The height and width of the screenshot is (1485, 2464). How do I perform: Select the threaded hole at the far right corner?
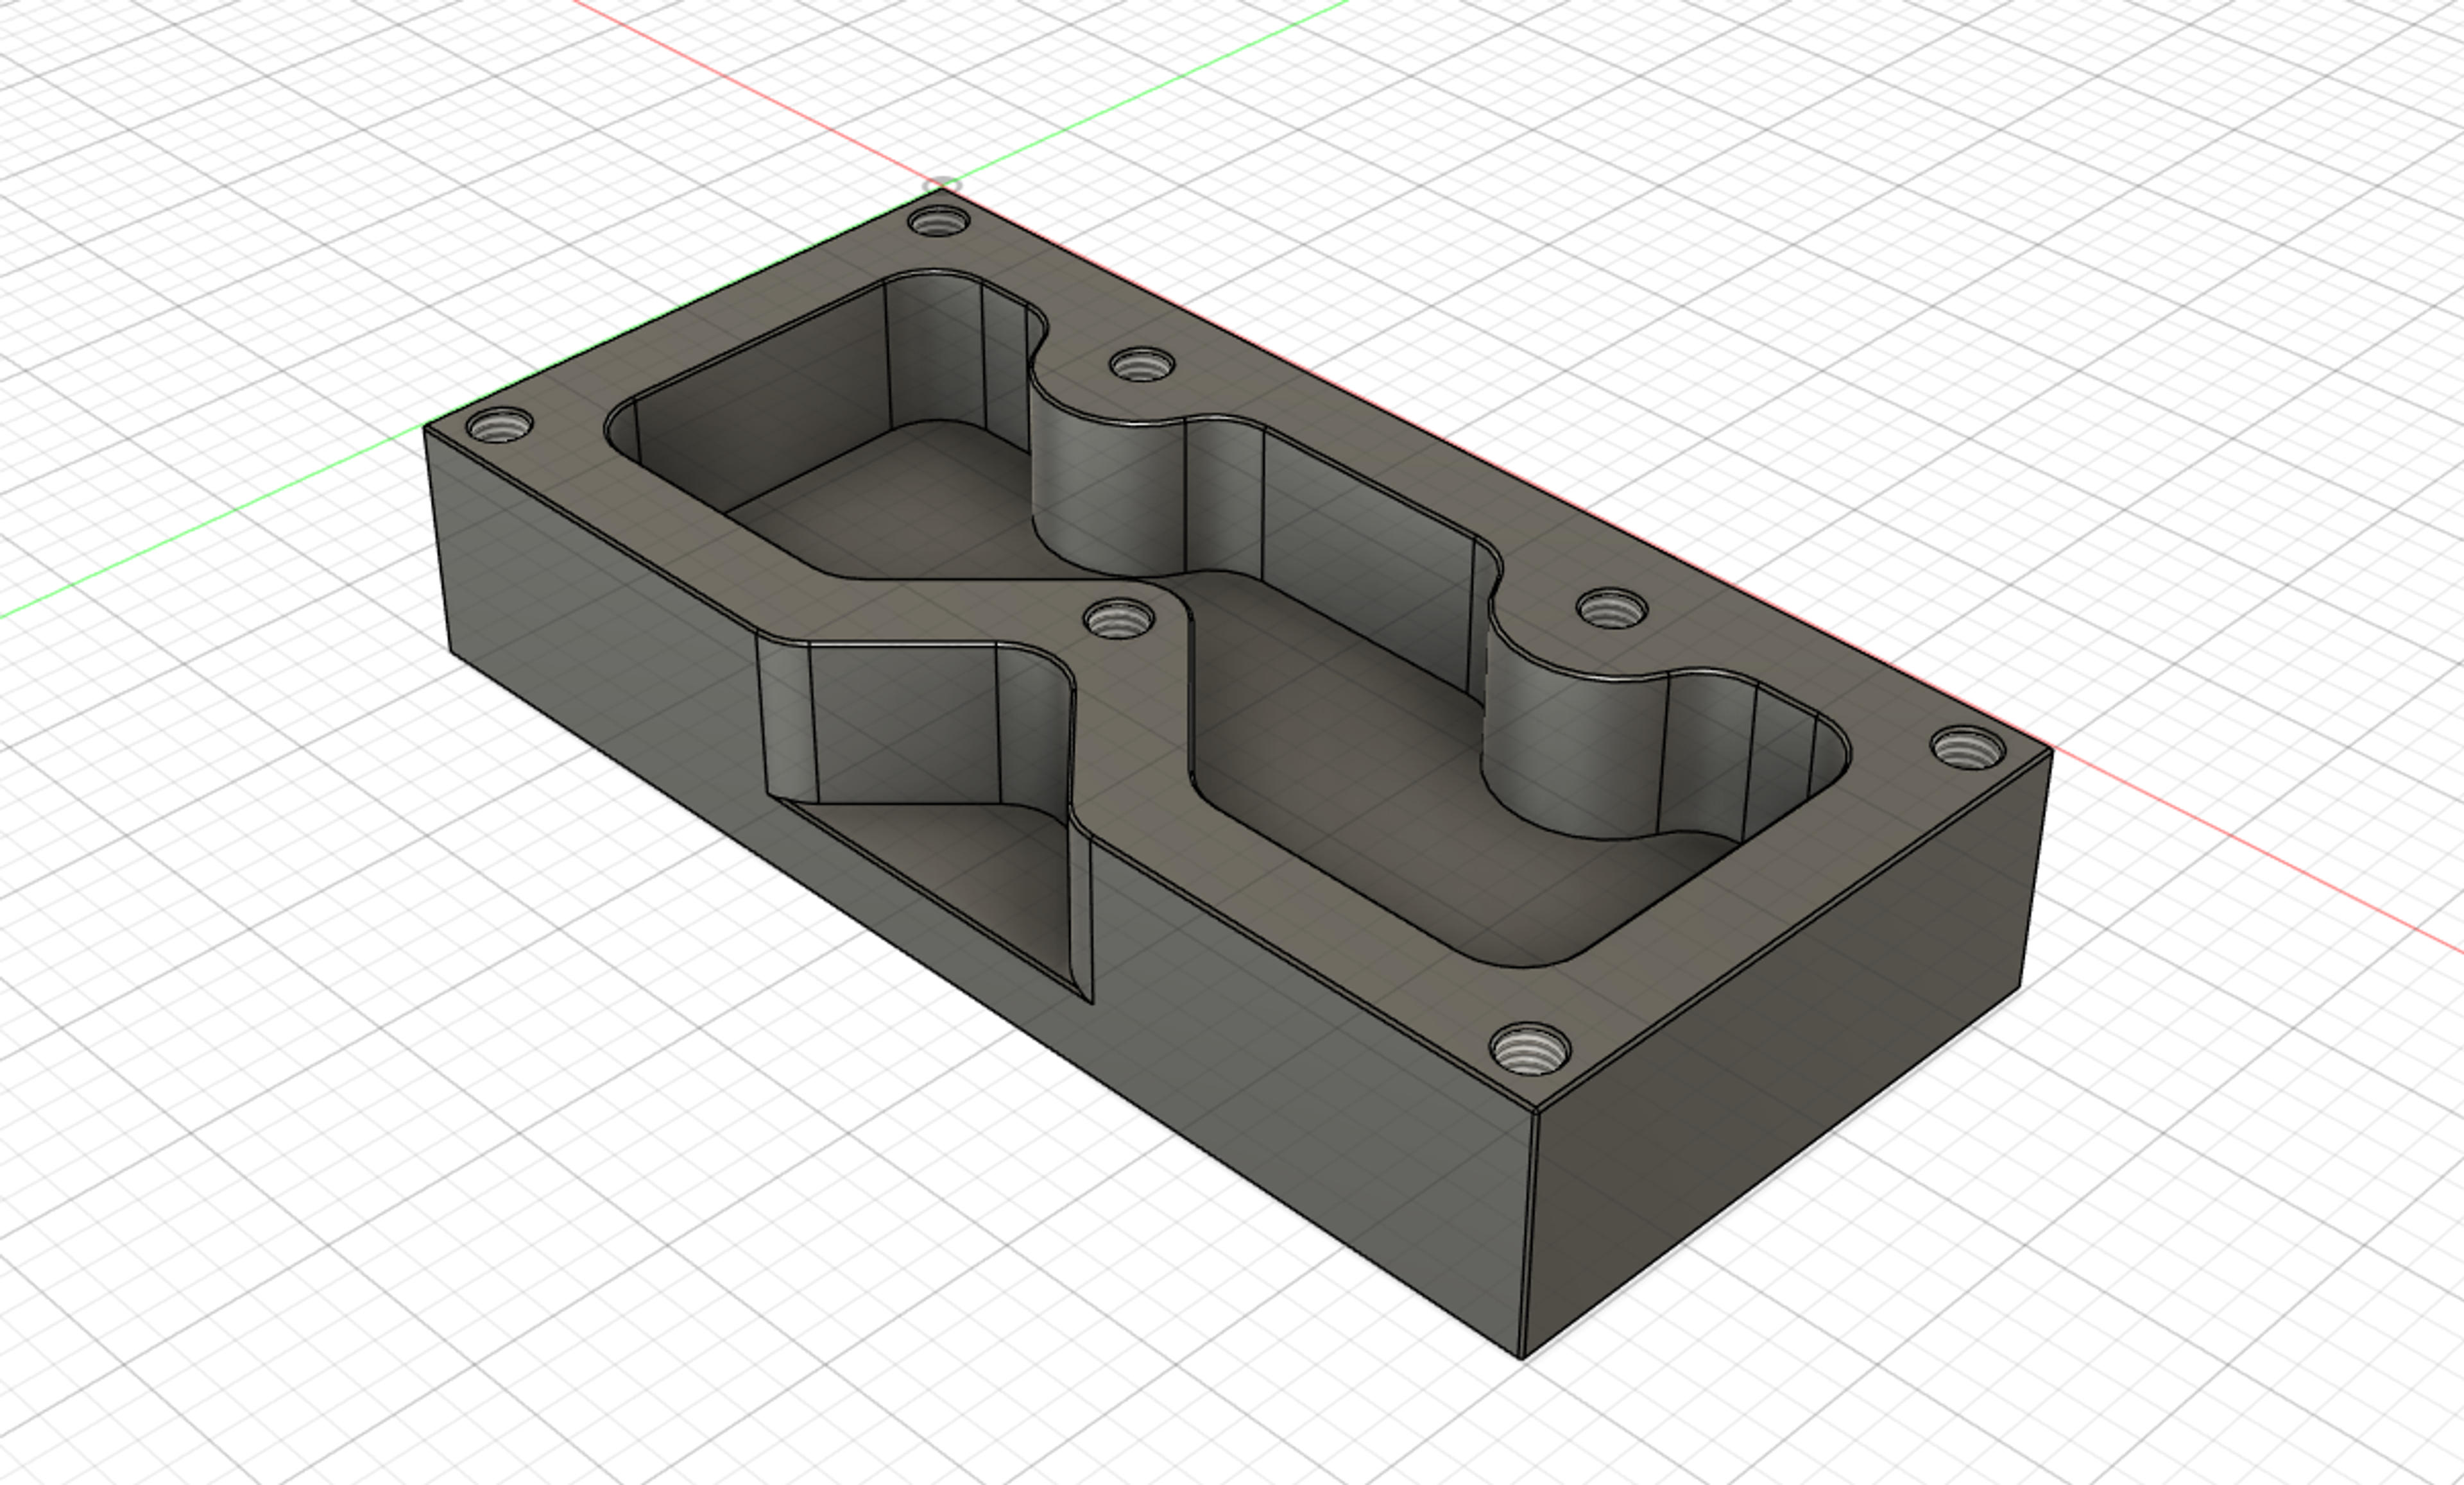1967,747
